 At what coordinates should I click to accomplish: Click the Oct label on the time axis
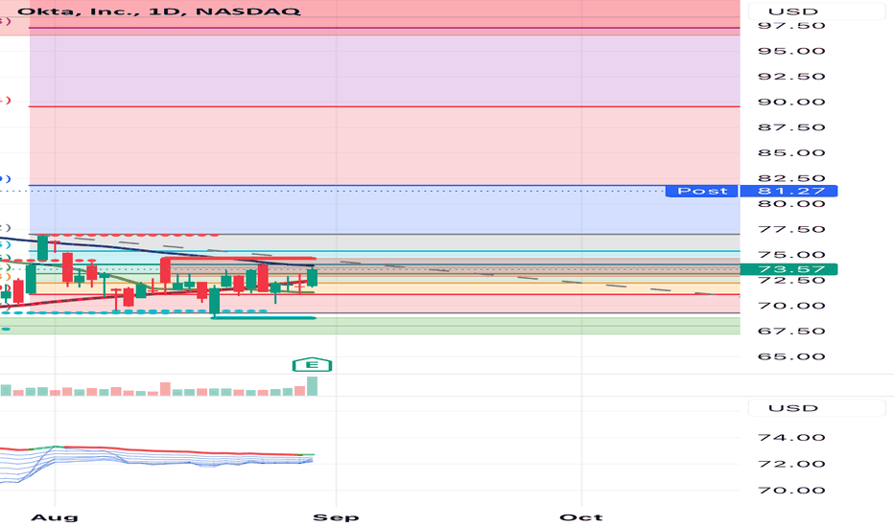pyautogui.click(x=581, y=517)
